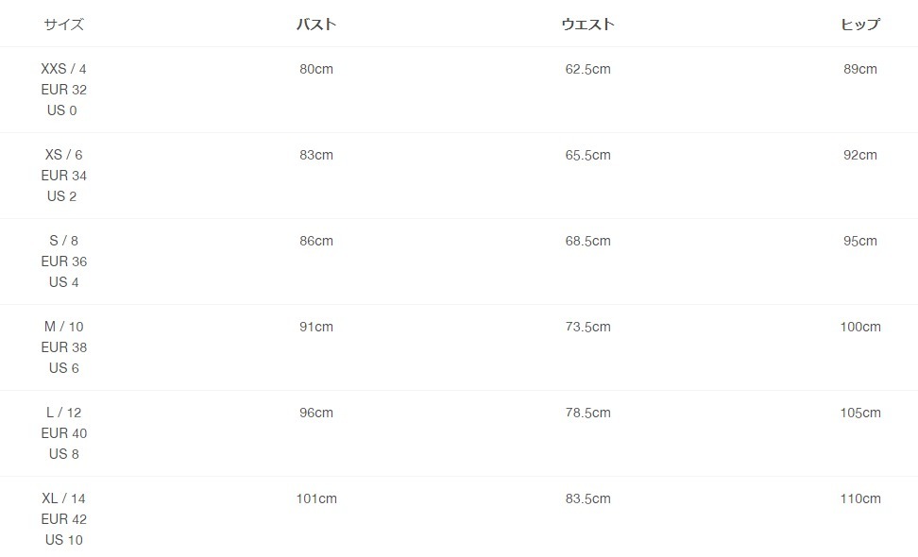Select the XS / 6 size label
The width and height of the screenshot is (918, 557).
click(64, 155)
